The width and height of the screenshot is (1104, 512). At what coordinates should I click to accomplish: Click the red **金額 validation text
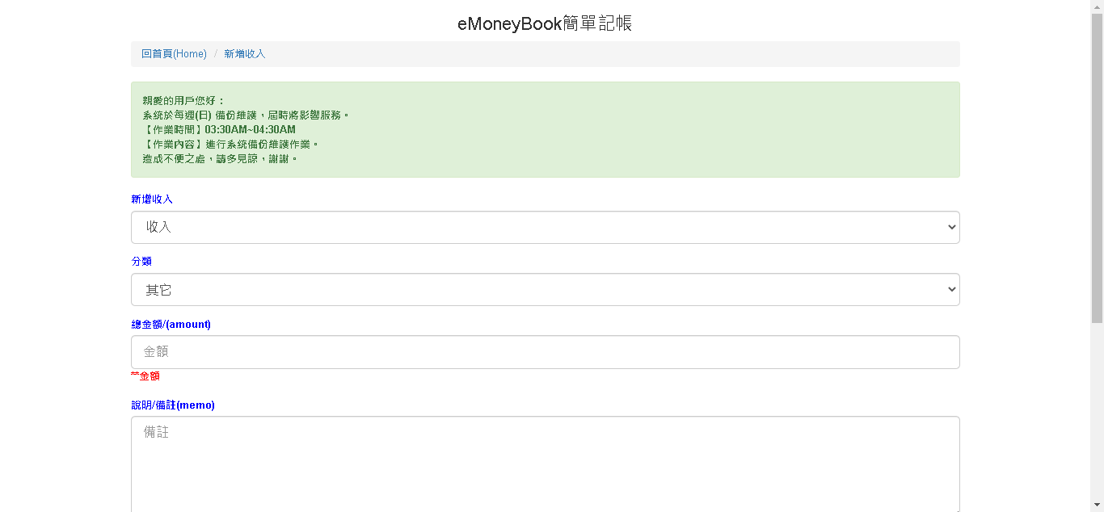coord(145,376)
